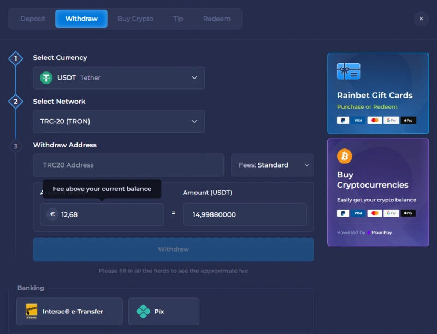This screenshot has height=334, width=437.
Task: Switch to the Deposit tab
Action: [x=33, y=19]
